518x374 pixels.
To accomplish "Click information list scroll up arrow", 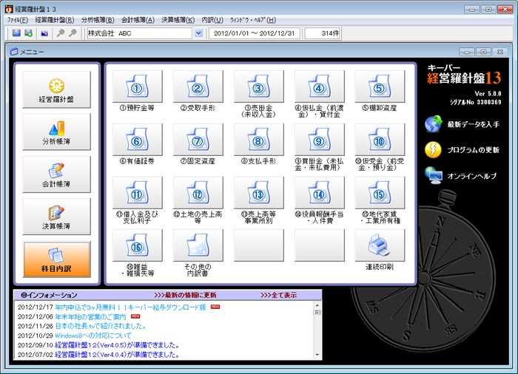I will click(317, 305).
